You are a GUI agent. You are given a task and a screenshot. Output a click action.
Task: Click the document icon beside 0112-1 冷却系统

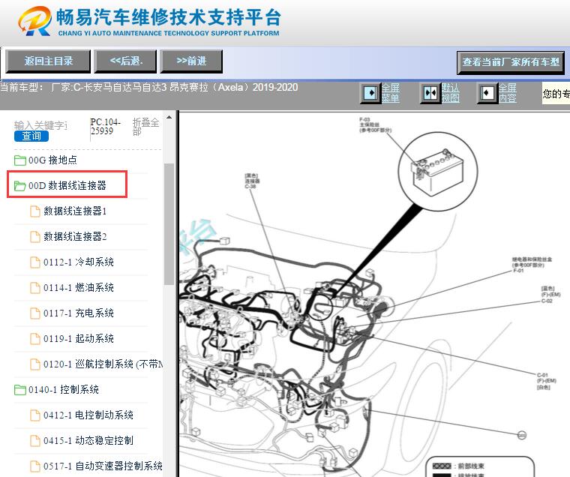pos(35,262)
